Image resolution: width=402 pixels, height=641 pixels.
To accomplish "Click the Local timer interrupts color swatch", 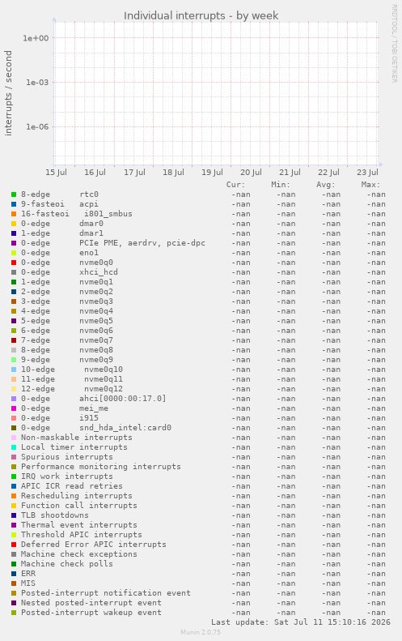I will click(14, 447).
